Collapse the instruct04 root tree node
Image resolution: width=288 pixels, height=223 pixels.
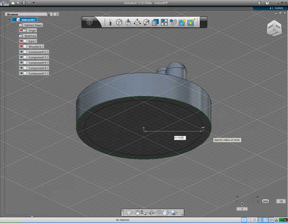[x=9, y=19]
